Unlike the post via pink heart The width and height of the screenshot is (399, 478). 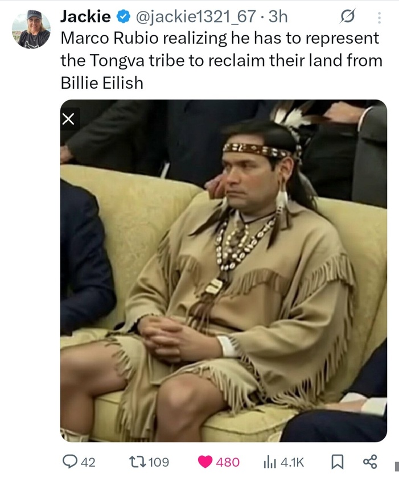click(205, 462)
